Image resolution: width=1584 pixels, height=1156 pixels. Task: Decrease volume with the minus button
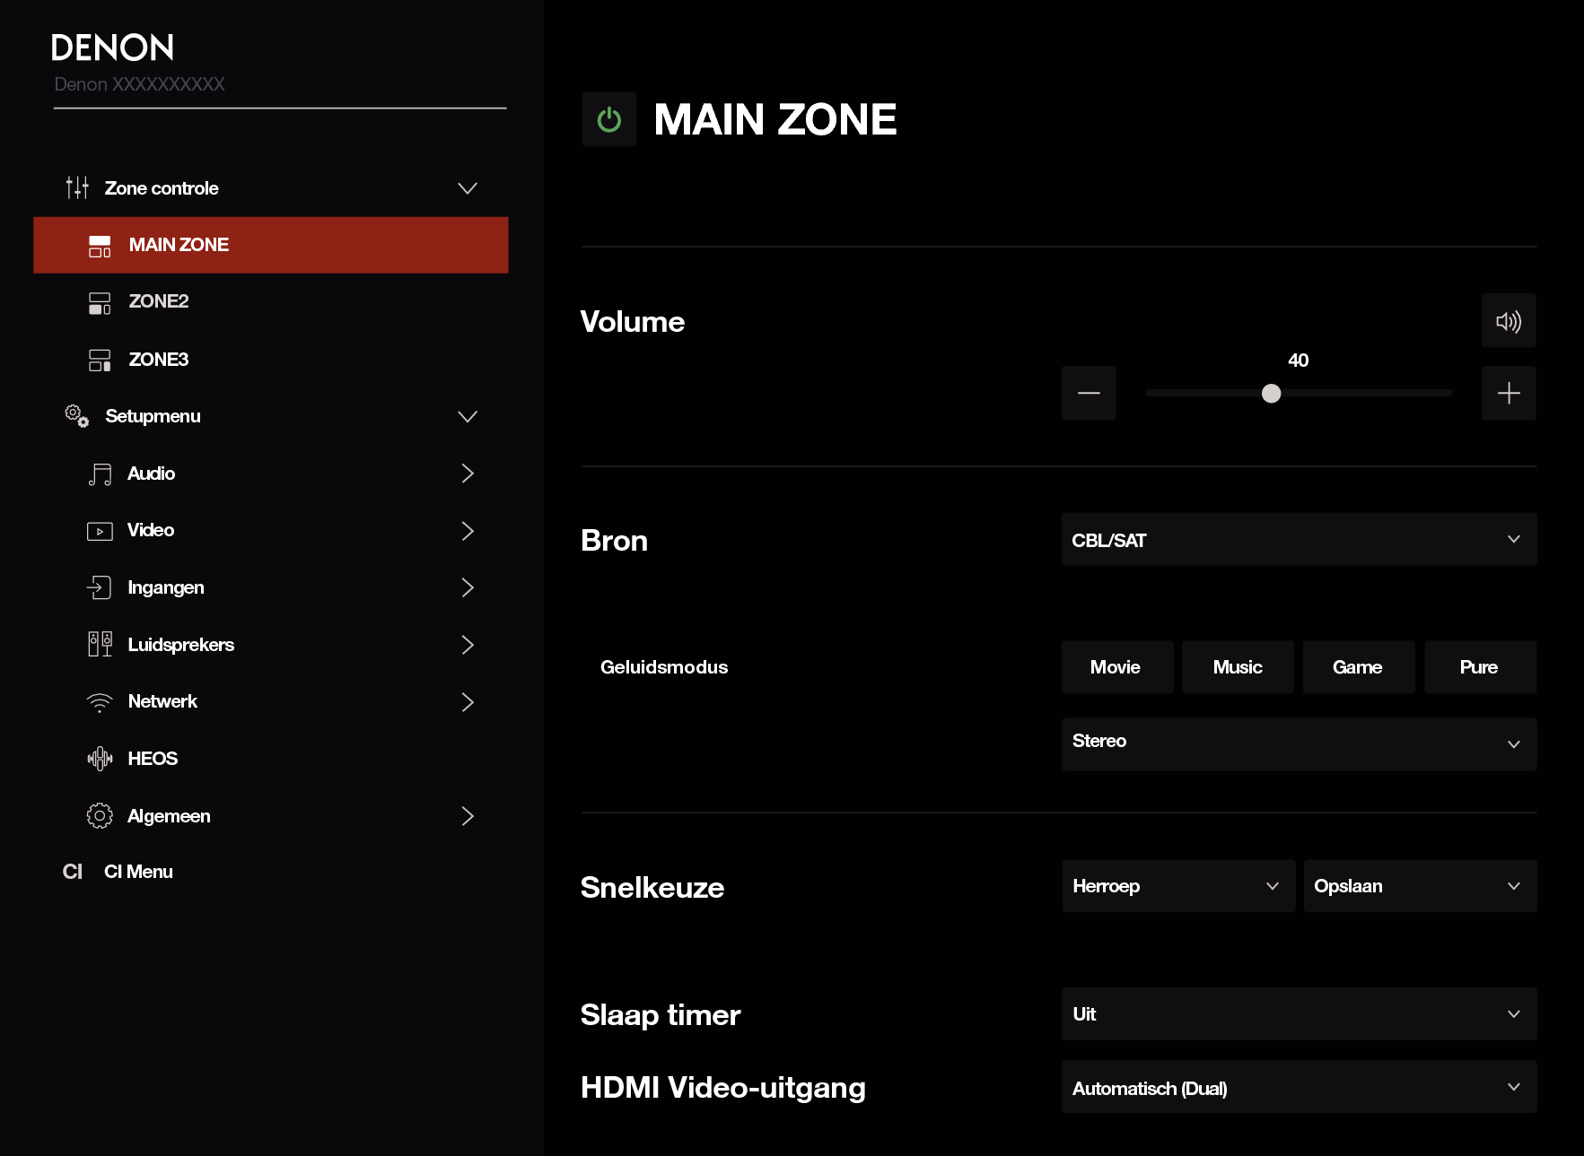tap(1088, 393)
